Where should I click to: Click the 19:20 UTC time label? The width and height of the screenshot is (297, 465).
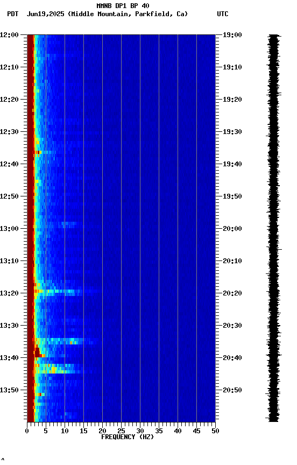(232, 100)
